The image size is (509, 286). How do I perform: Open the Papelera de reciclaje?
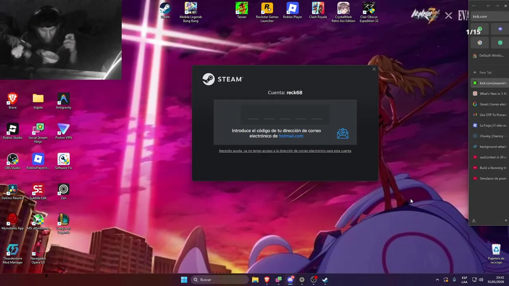click(496, 253)
